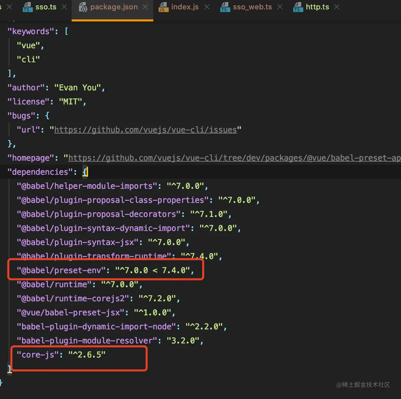This screenshot has height=399, width=401.
Task: Click the "vue" keyword string
Action: [x=28, y=46]
